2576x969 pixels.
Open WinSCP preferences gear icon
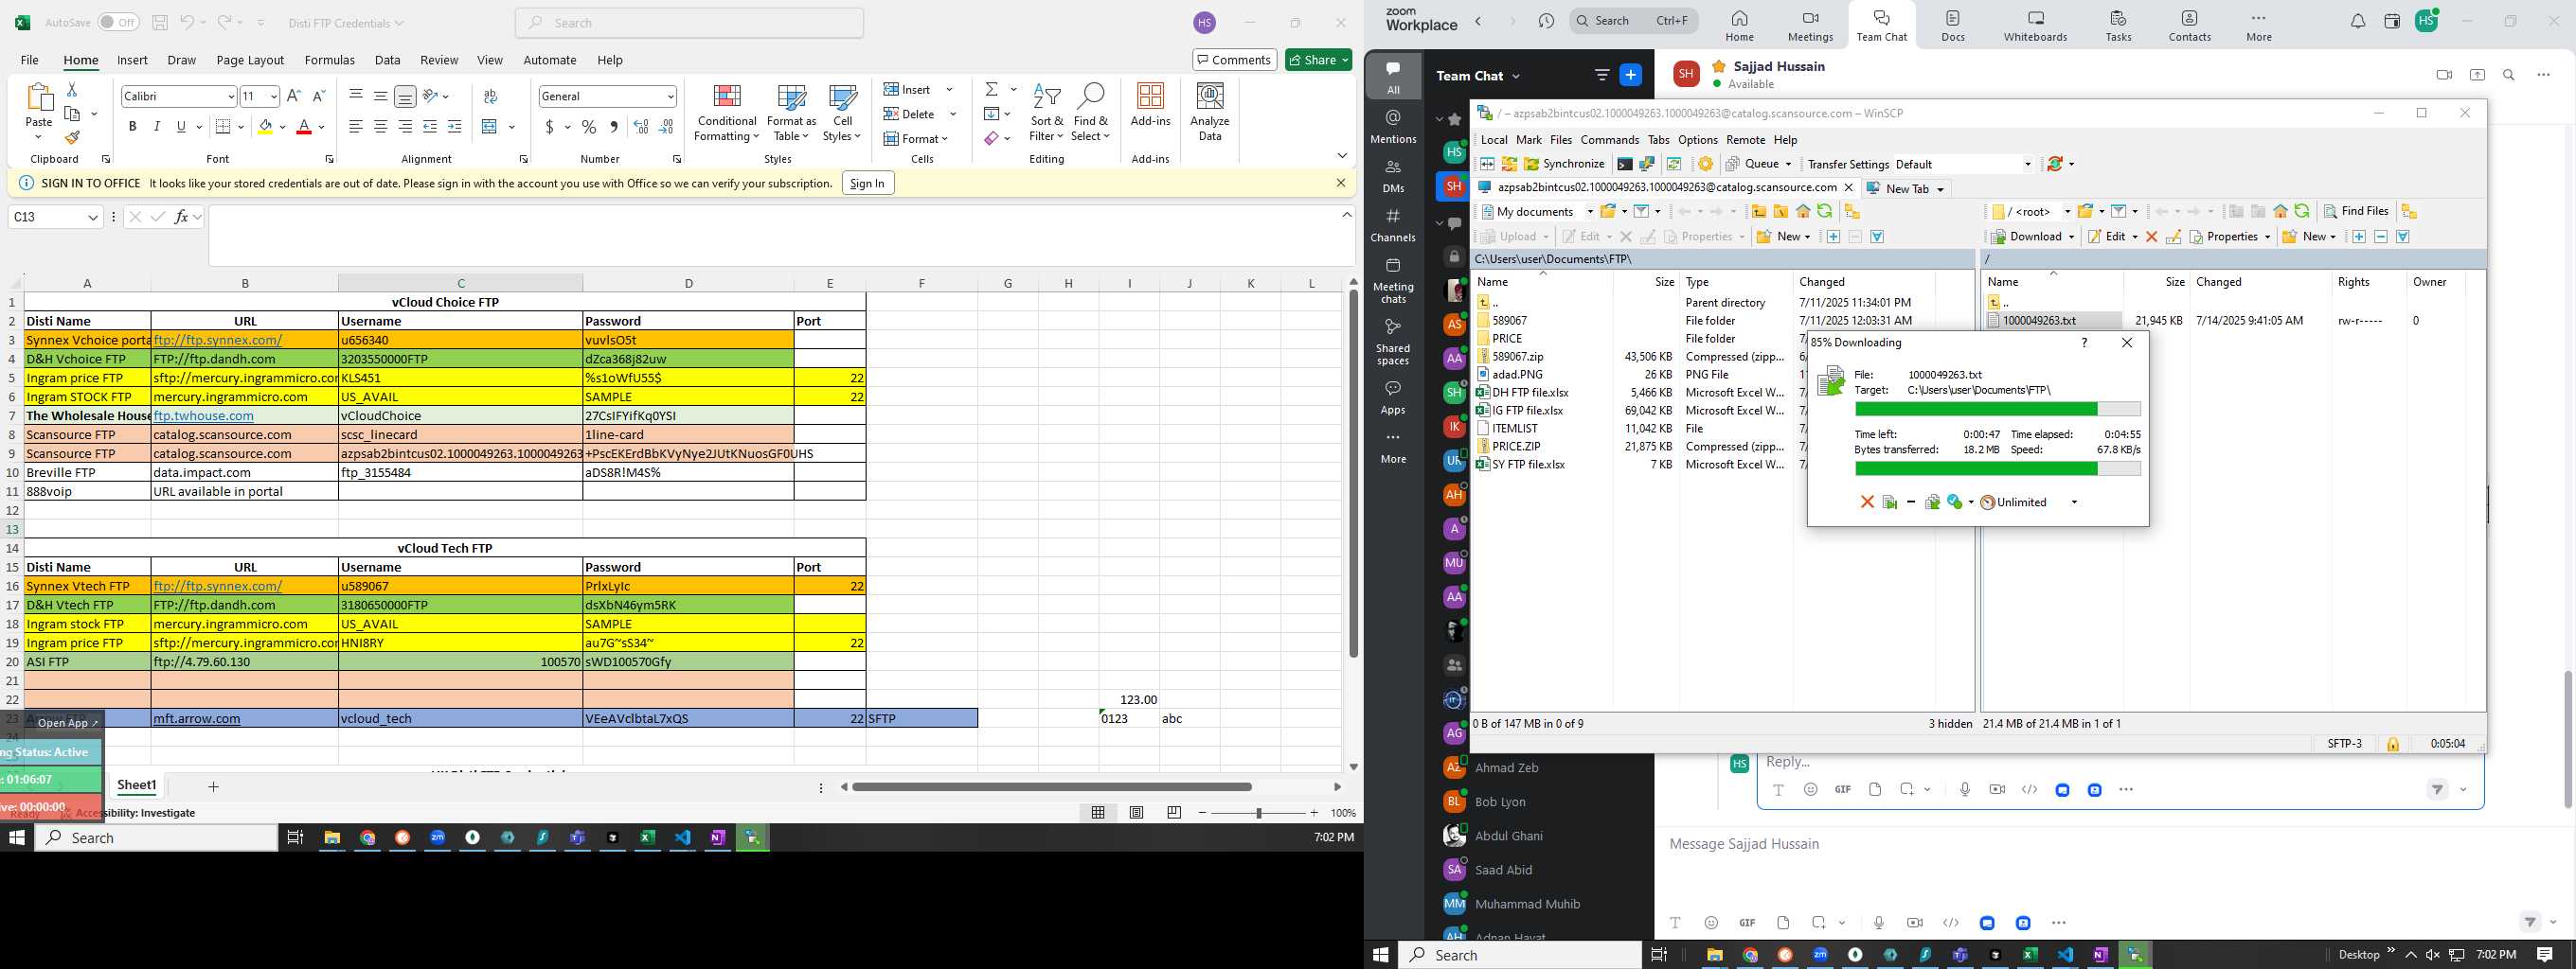point(1705,164)
